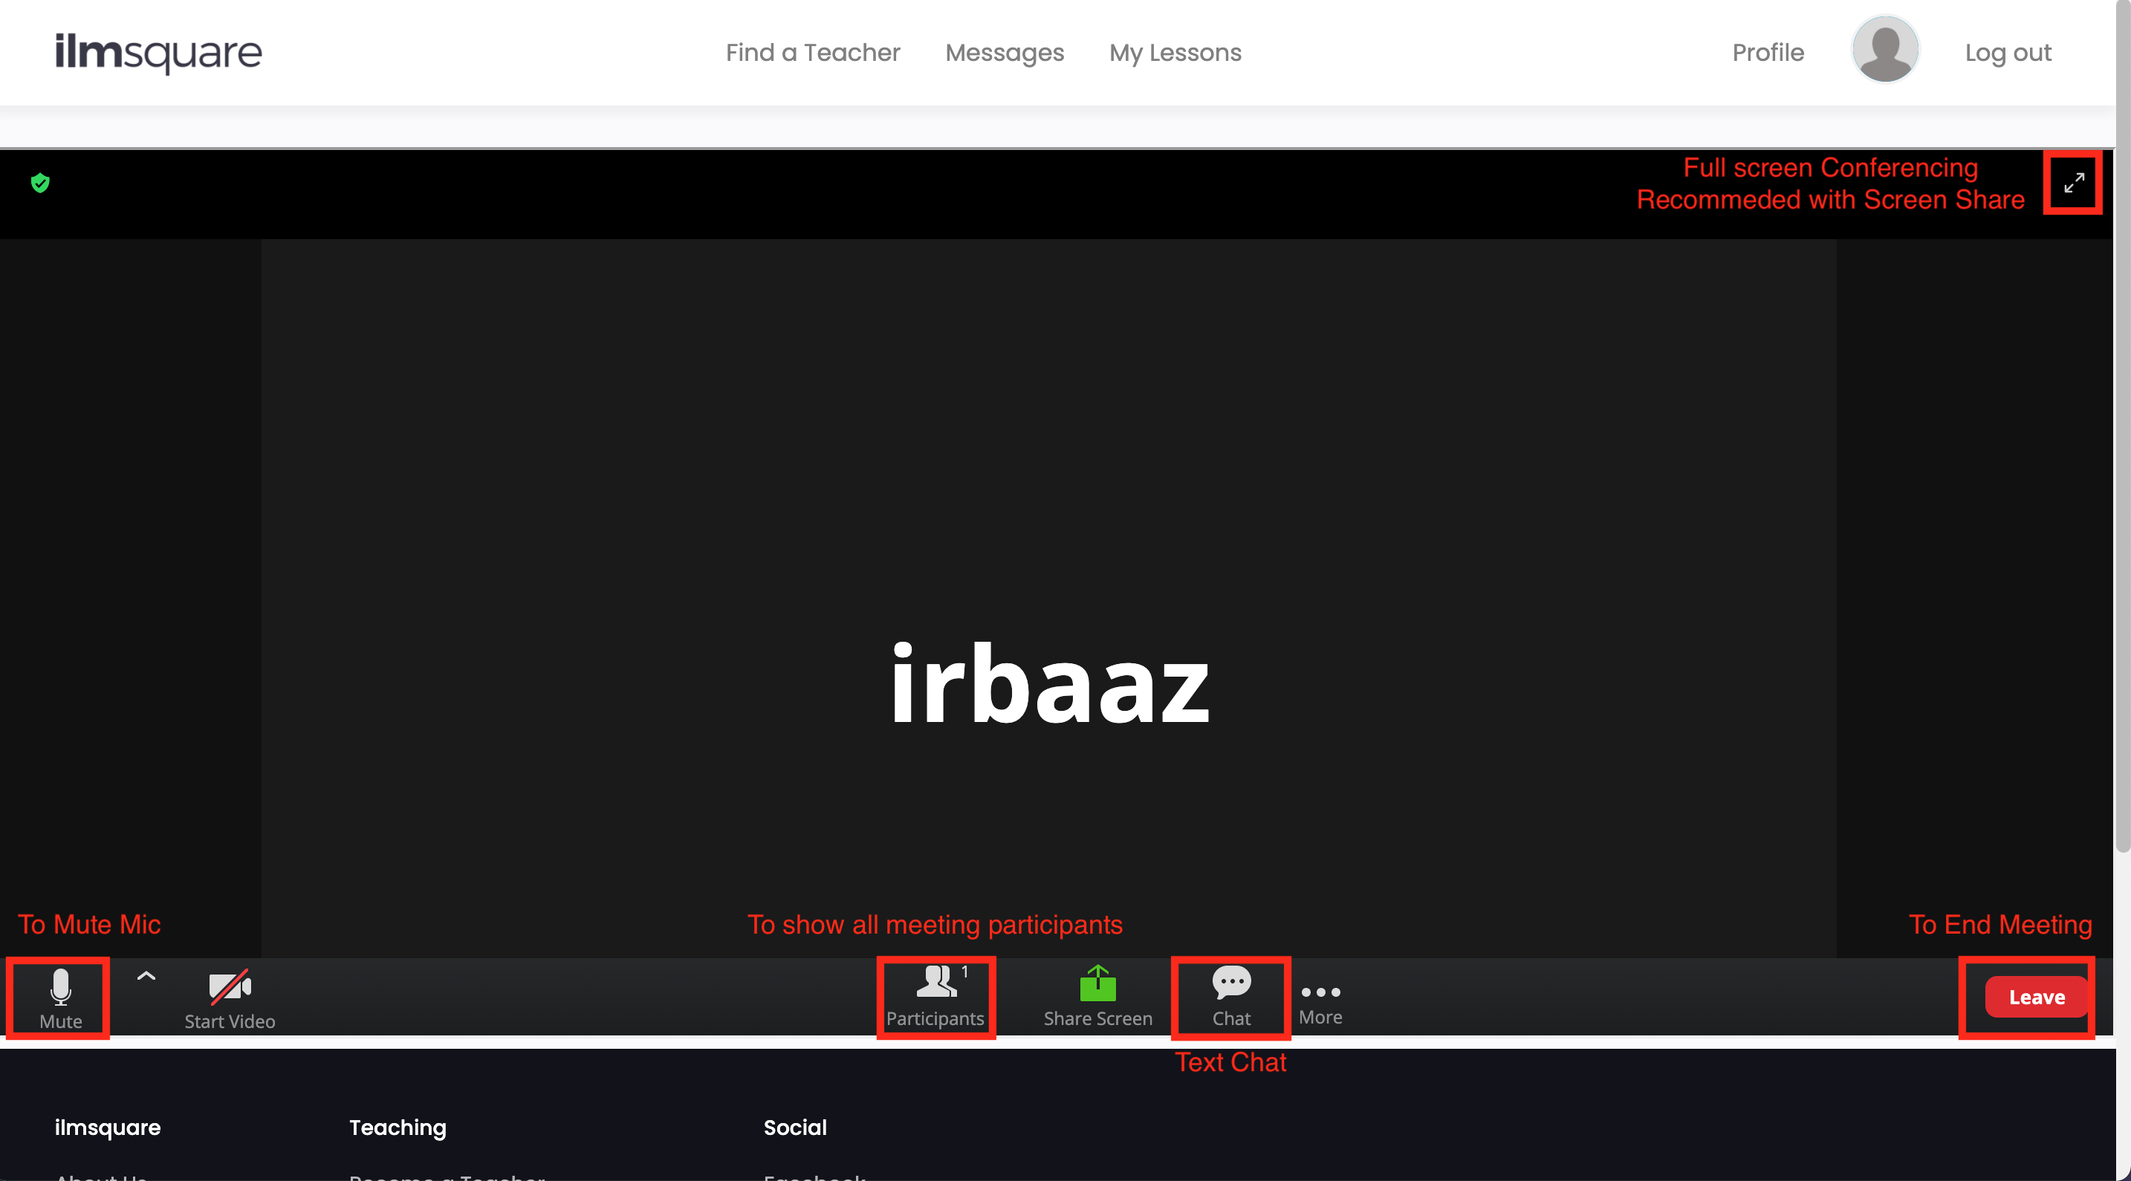The image size is (2131, 1181).
Task: Open the More options menu
Action: [1320, 1001]
